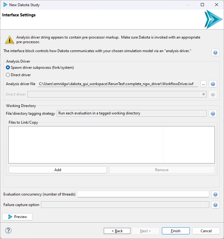Close the New Dakota Study window
The image size is (224, 239).
[217, 5]
